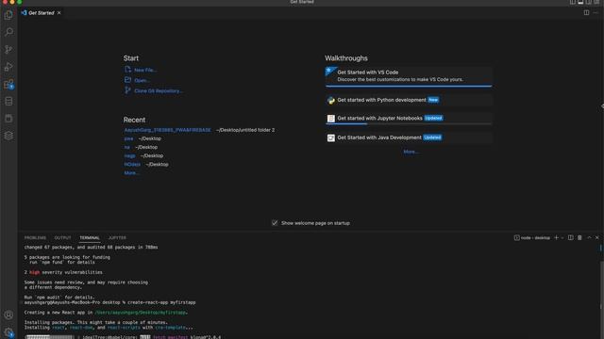
Task: Click More... under the Recent list
Action: click(x=131, y=173)
